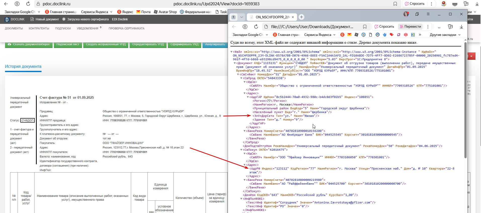481x213 pixels.
Task: Open ПОДПИСКИ menu in Doclink
Action: point(63,28)
